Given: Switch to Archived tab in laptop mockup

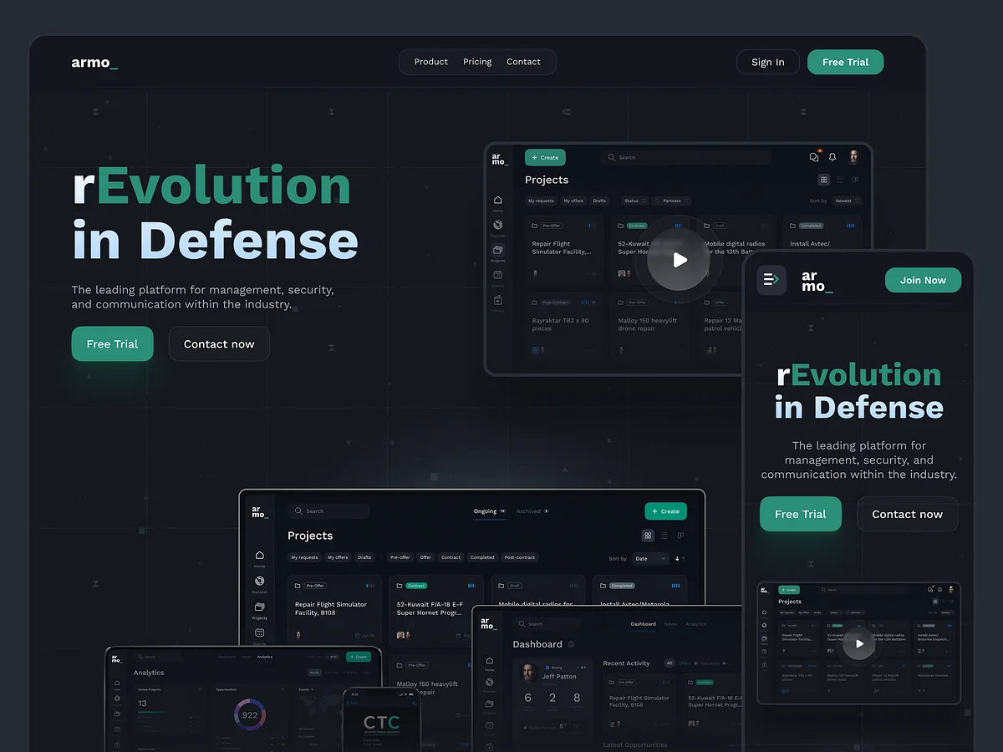Looking at the screenshot, I should 532,511.
